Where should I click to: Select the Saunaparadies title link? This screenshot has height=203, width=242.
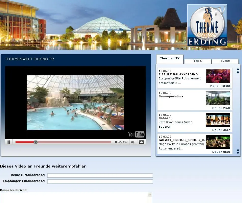click(171, 96)
